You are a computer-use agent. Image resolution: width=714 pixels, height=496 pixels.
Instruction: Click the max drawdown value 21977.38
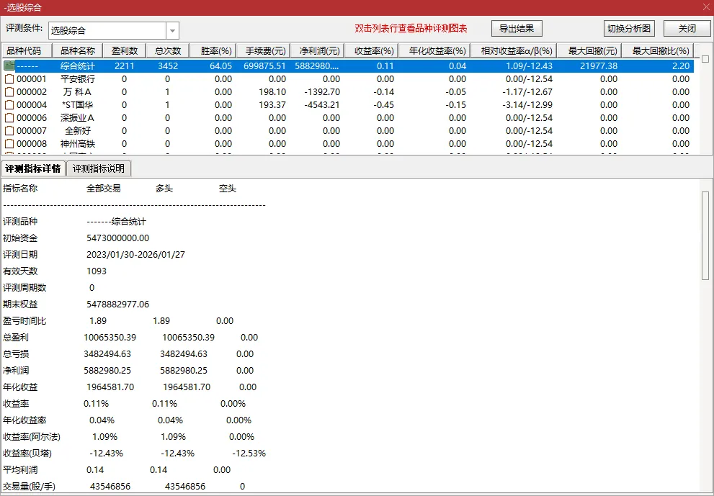(x=599, y=66)
